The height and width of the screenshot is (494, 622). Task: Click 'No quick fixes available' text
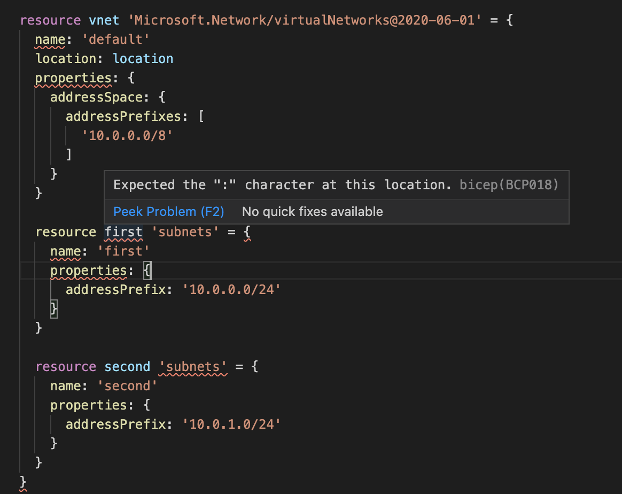[x=312, y=211]
